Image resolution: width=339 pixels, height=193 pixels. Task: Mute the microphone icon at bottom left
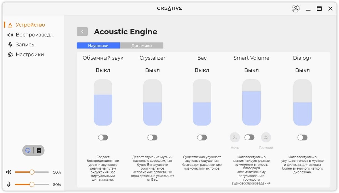pos(9,185)
